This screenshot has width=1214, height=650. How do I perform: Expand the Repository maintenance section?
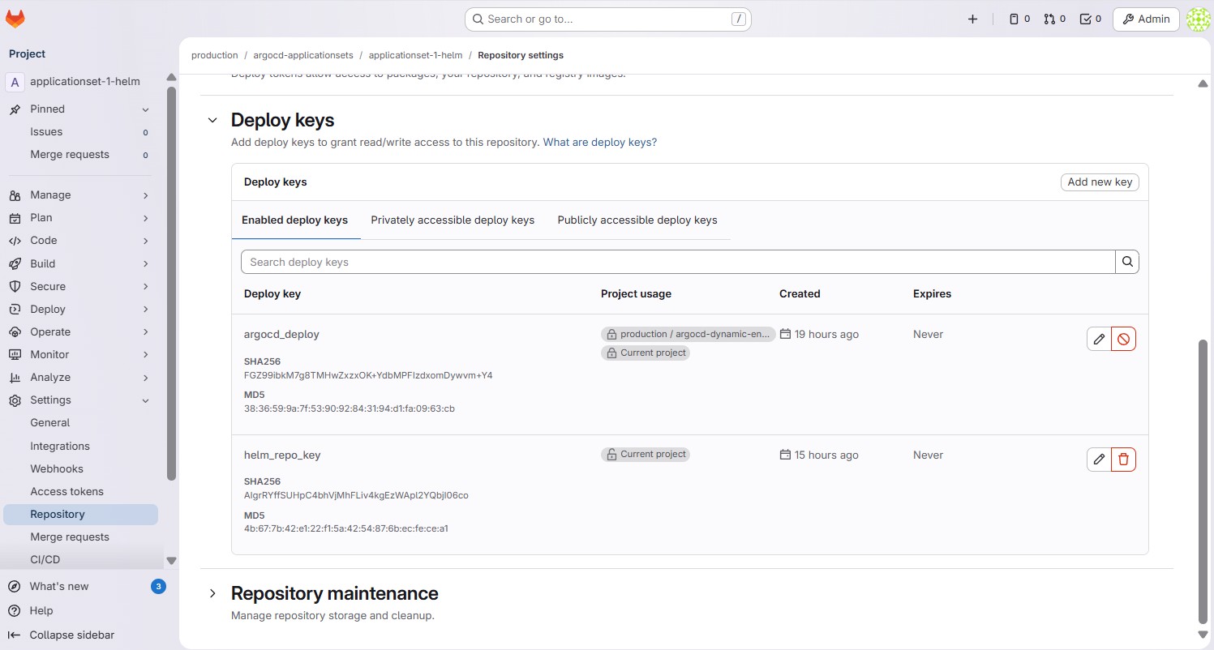212,593
